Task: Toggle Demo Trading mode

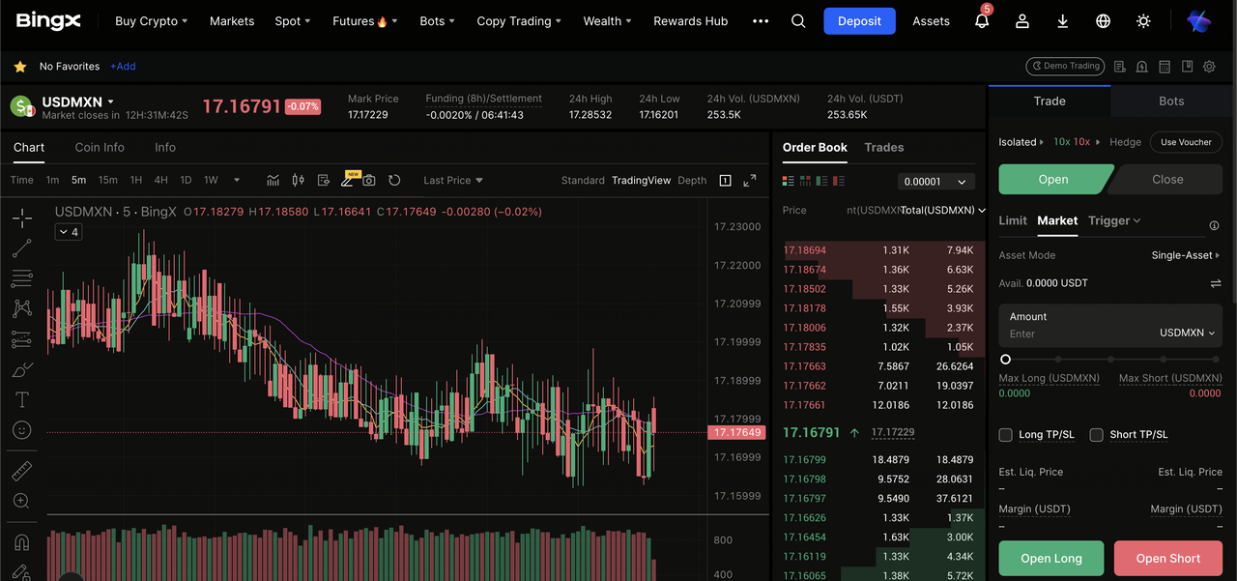Action: pyautogui.click(x=1065, y=67)
